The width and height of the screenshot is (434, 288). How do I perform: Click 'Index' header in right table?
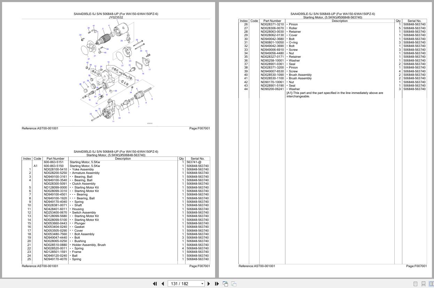tap(244, 21)
